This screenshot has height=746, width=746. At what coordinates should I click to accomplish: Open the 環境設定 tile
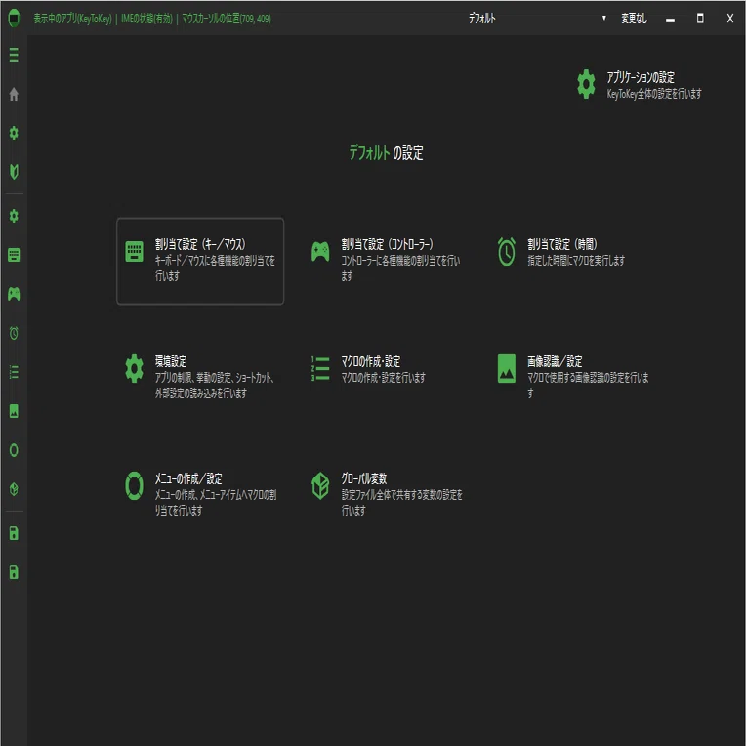[200, 378]
